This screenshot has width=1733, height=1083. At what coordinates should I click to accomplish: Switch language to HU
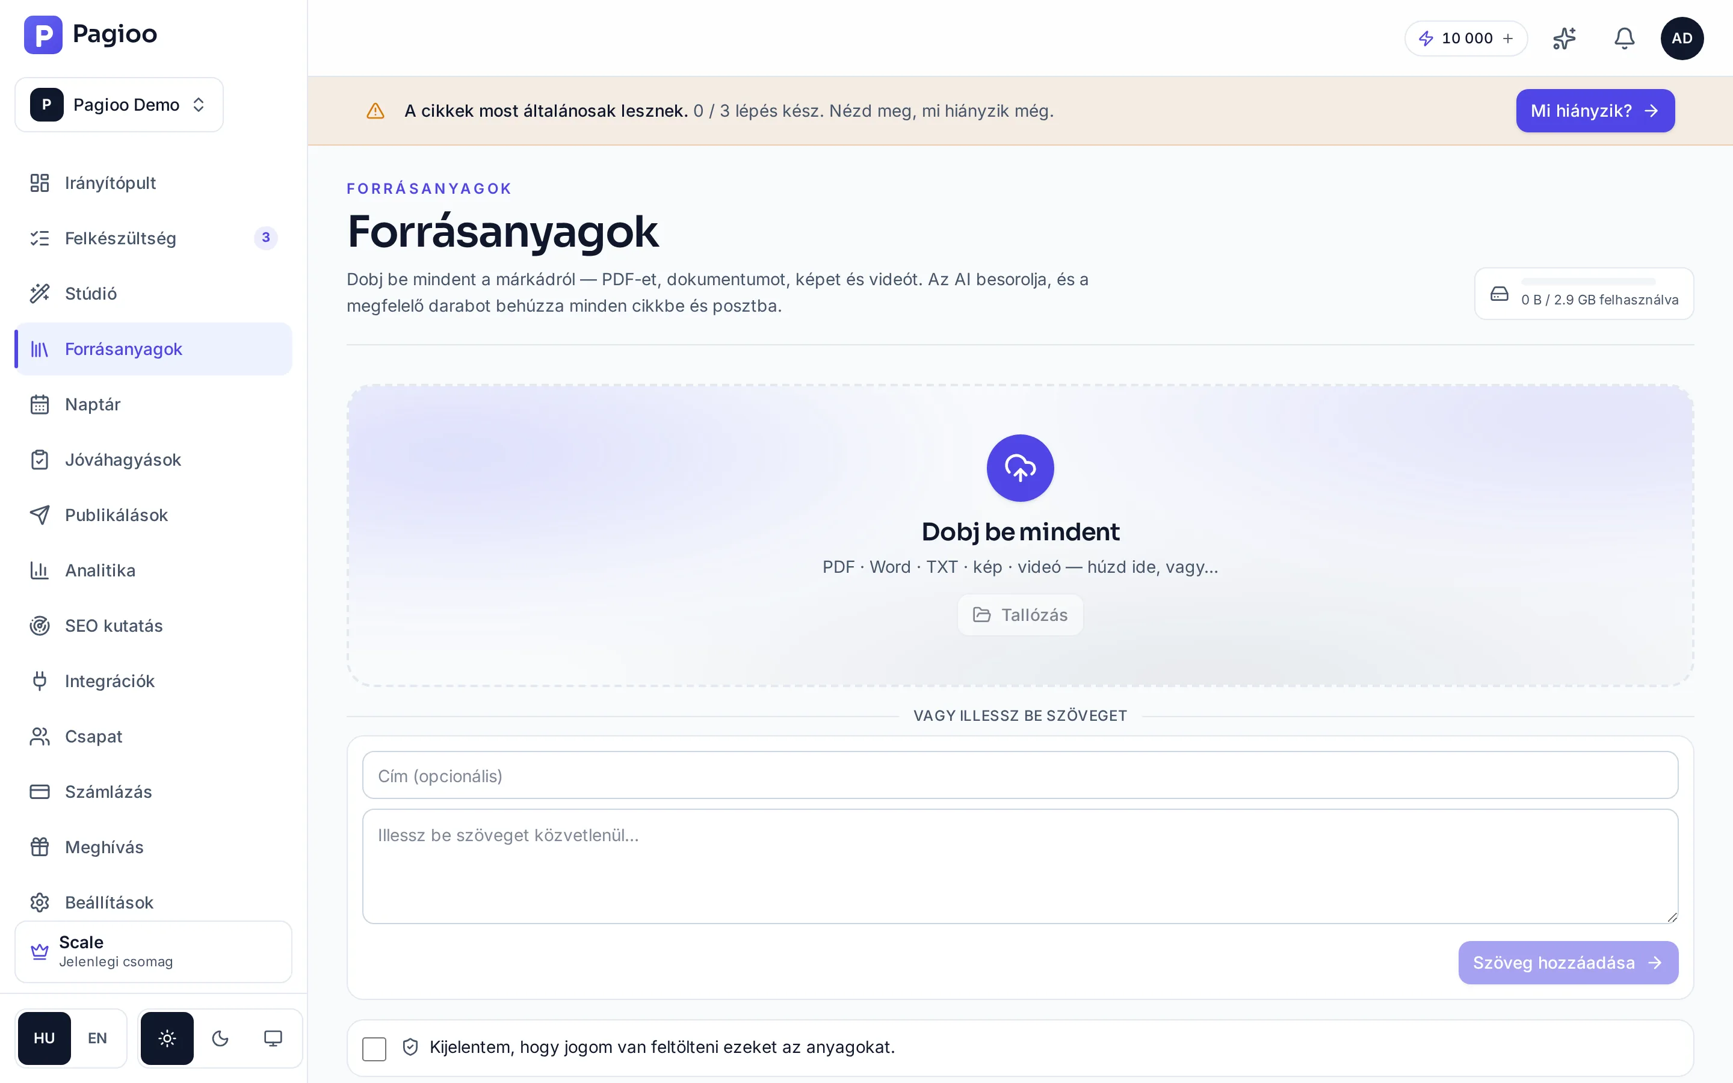click(45, 1038)
